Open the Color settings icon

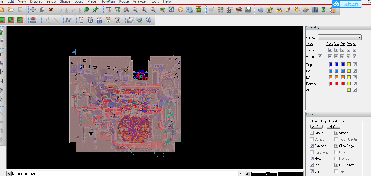click(221, 10)
